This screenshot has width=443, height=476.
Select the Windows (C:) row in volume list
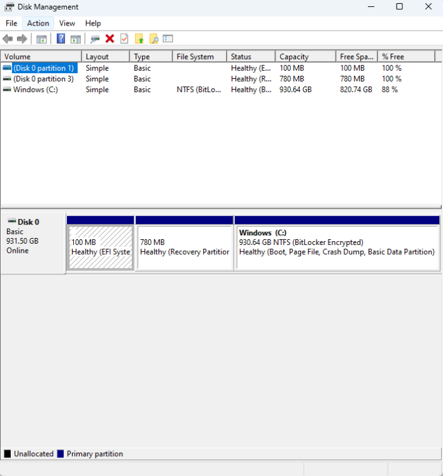click(x=35, y=90)
